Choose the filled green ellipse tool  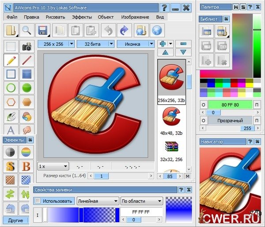click(28, 88)
